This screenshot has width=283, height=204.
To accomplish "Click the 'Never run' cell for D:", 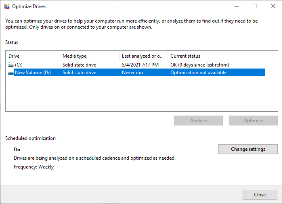I will (132, 73).
